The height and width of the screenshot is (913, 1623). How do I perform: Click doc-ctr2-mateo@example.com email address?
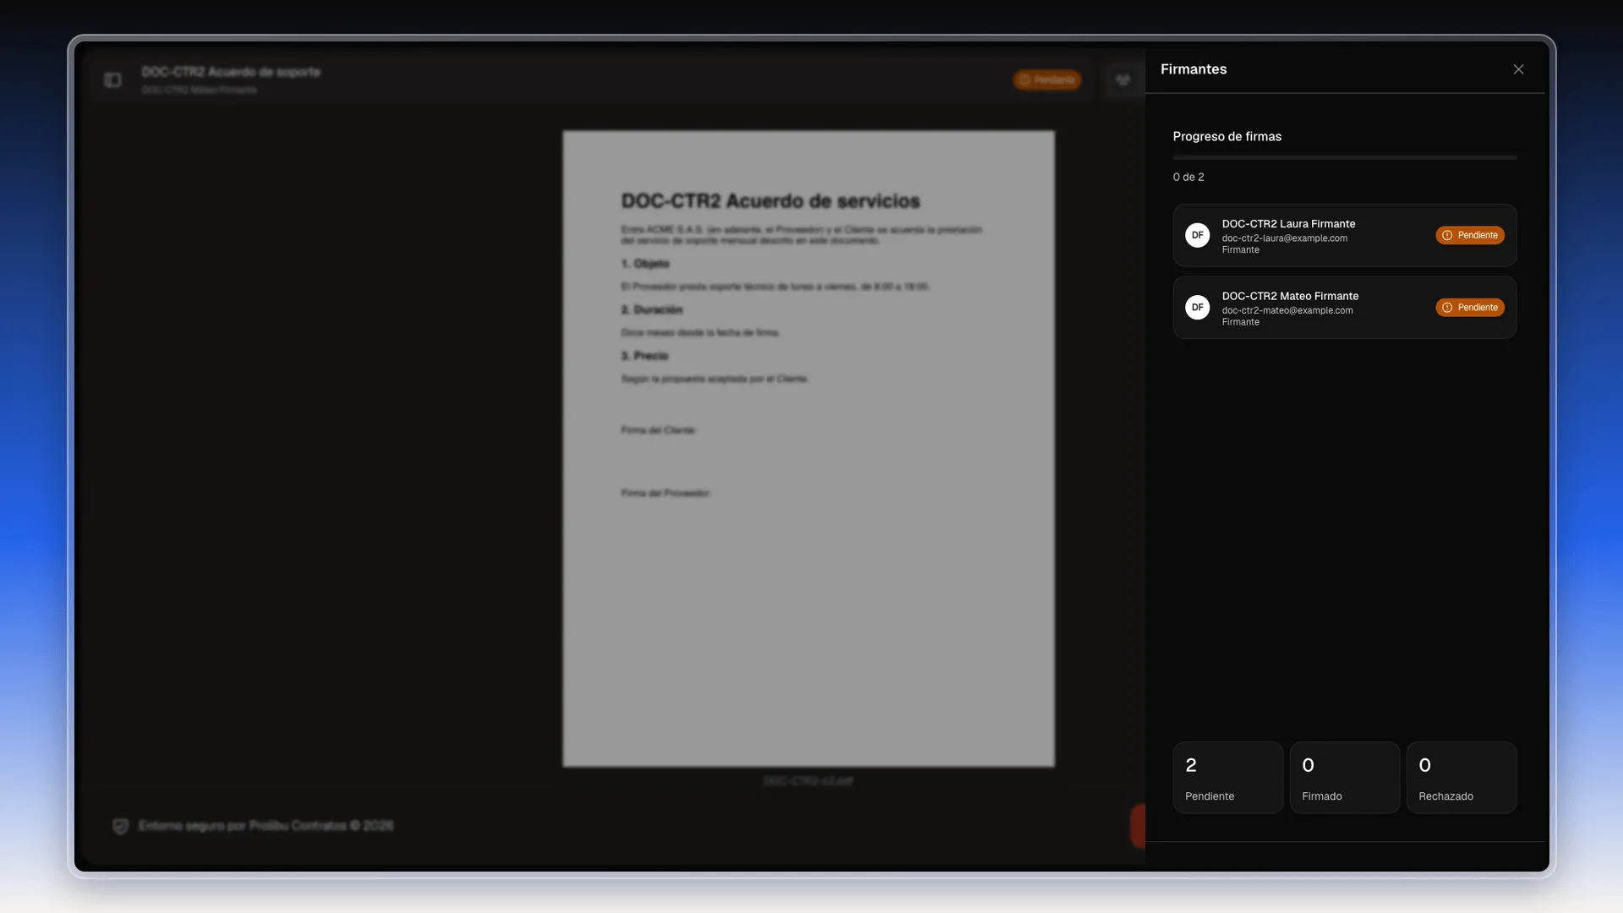tap(1287, 310)
